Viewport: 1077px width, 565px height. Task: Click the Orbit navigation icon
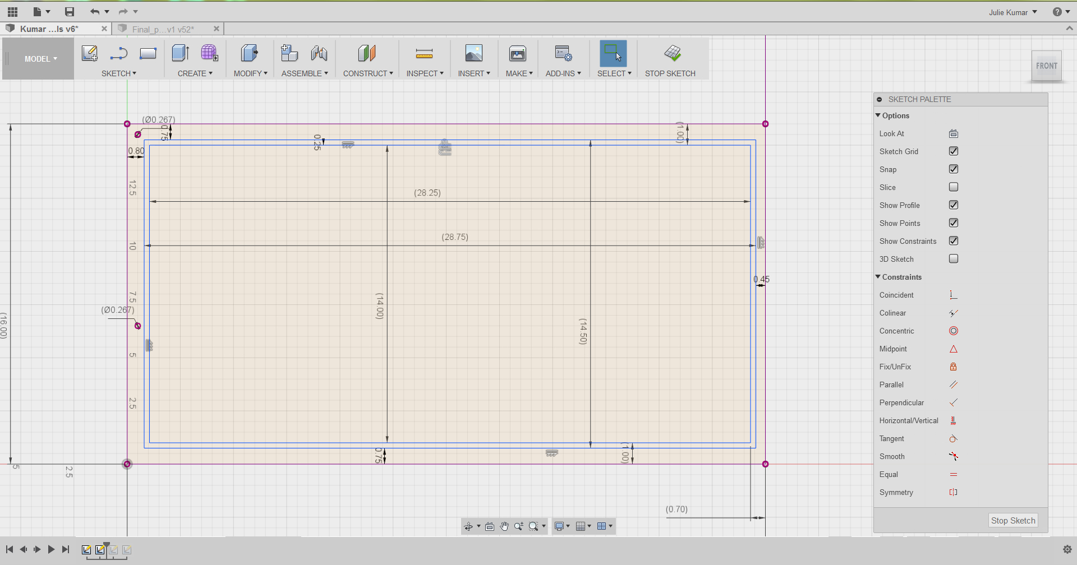(468, 526)
